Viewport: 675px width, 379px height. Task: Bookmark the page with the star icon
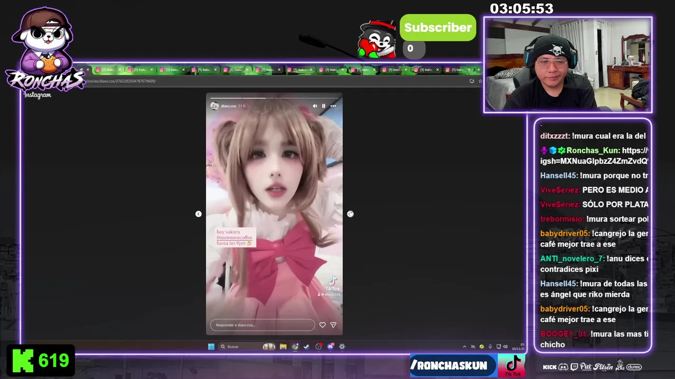click(480, 81)
